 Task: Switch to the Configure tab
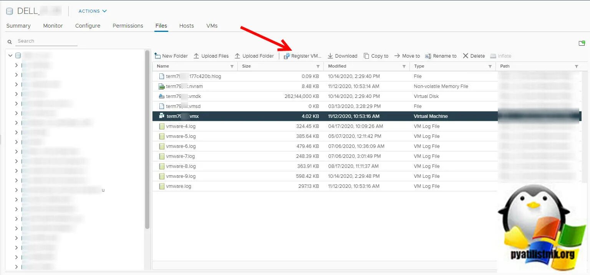coord(88,26)
